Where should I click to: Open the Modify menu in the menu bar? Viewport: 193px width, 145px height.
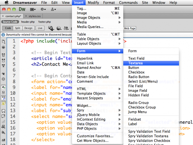[x=93, y=2]
